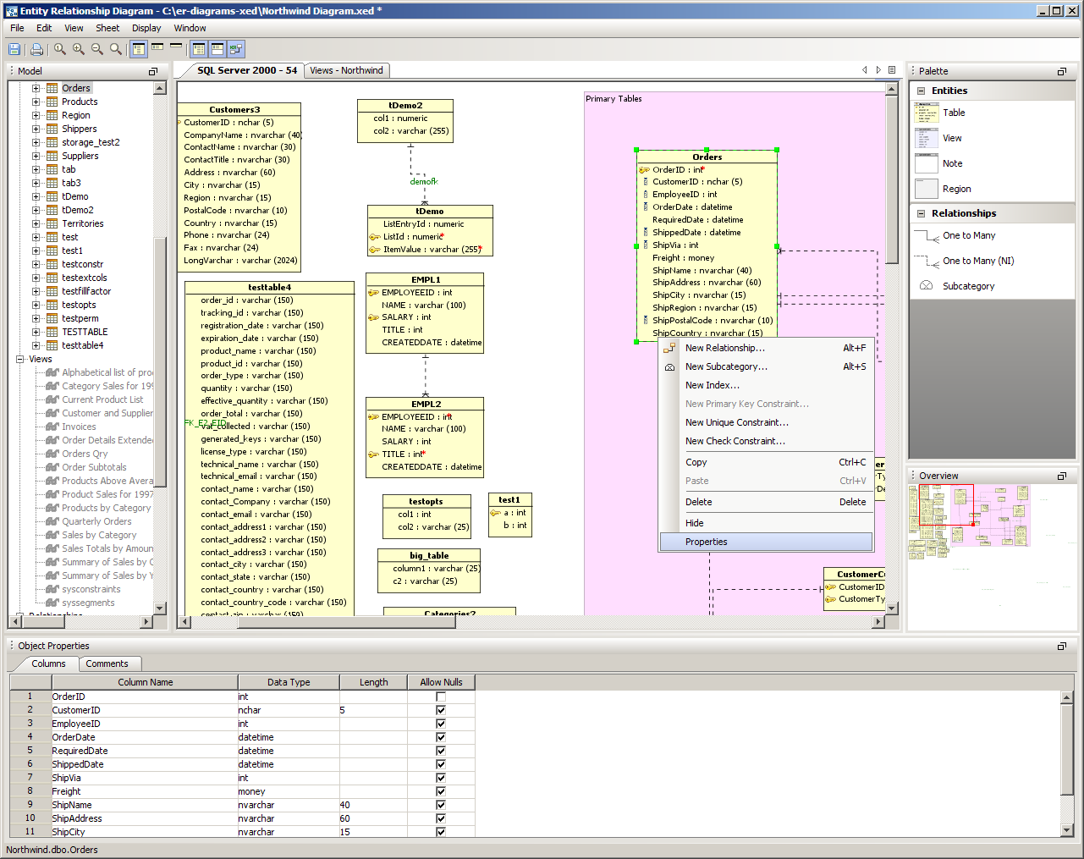The height and width of the screenshot is (859, 1084).
Task: Restore the Overview panel with its corner icon
Action: 1062,476
